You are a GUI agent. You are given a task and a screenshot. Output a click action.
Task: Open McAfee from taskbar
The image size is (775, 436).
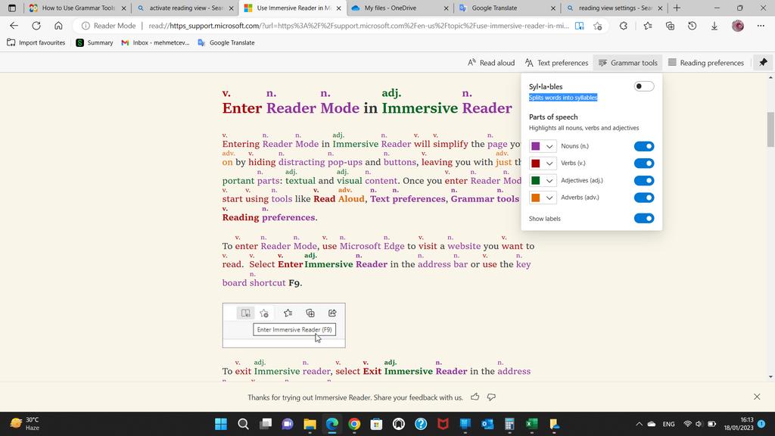click(443, 424)
